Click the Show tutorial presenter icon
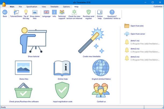Viewport: 164px width, 109px height. click(x=33, y=40)
